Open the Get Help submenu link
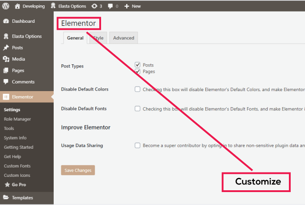 pos(13,156)
